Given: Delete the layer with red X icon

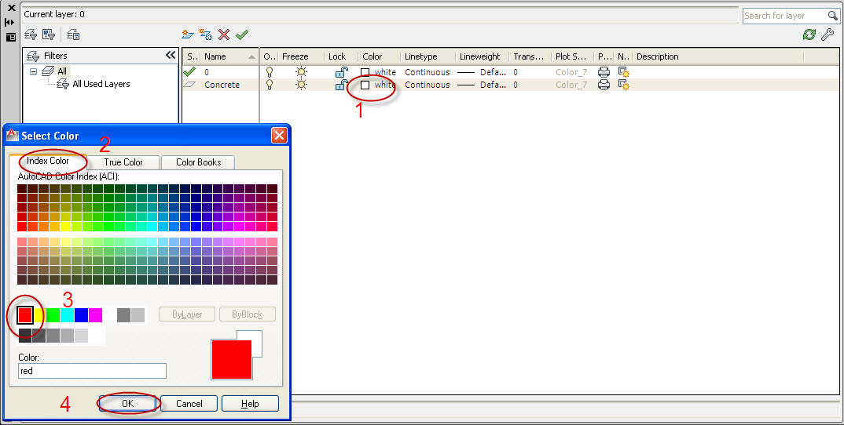Looking at the screenshot, I should tap(224, 35).
